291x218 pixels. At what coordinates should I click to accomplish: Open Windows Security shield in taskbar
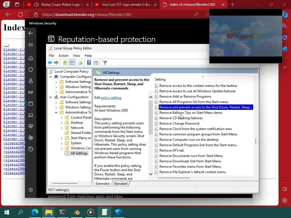pos(119,212)
